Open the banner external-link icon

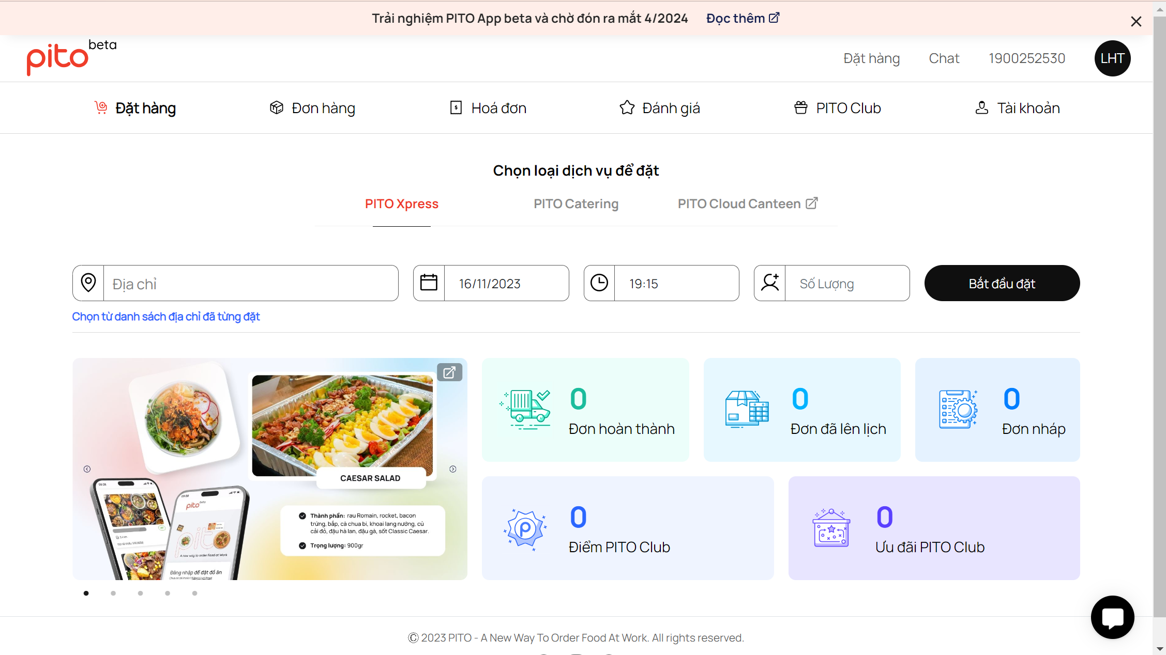[449, 372]
